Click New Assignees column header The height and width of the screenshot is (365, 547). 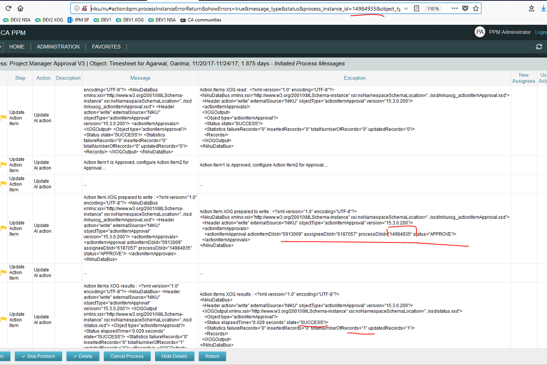[524, 78]
